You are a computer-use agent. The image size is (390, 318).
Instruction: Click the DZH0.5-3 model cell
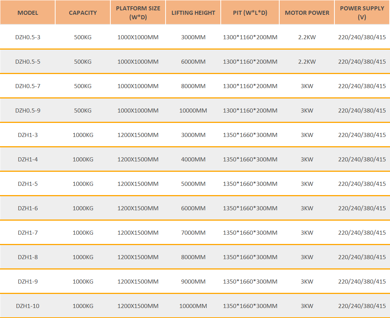click(28, 37)
